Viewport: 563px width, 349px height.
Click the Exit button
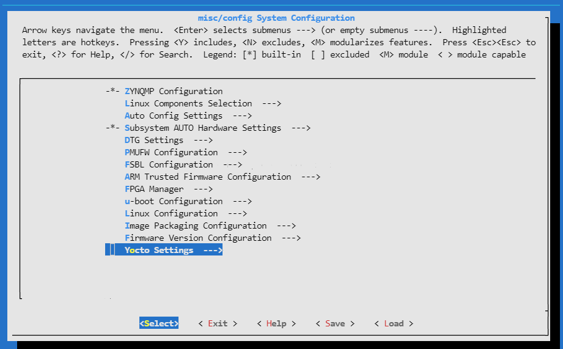pyautogui.click(x=218, y=323)
